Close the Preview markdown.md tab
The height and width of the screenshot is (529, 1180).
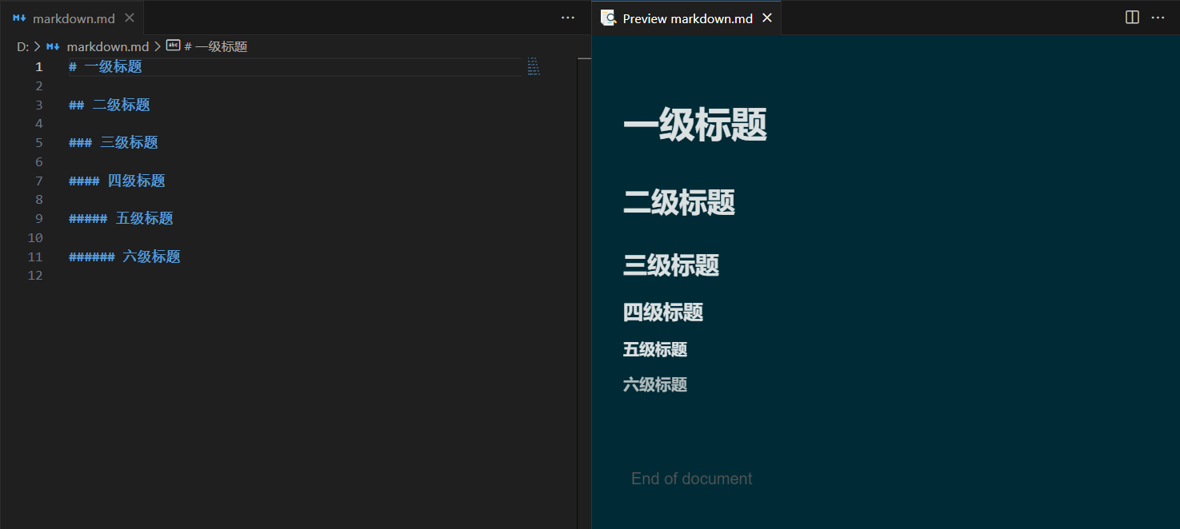click(766, 18)
